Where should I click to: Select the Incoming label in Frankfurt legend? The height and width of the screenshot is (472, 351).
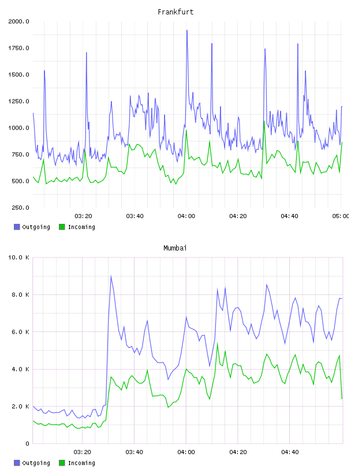81,227
